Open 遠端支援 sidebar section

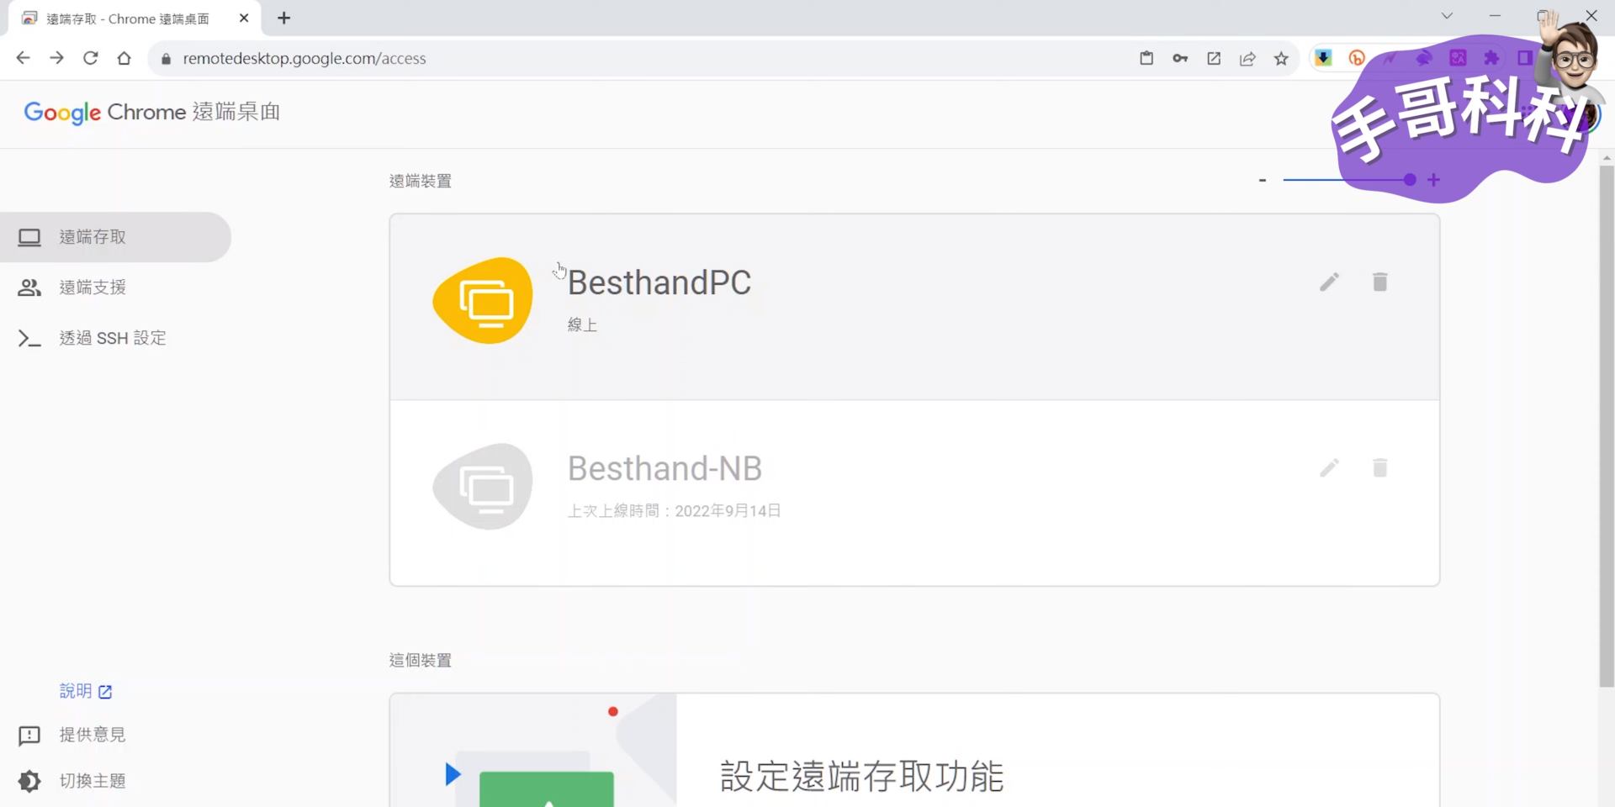[93, 287]
